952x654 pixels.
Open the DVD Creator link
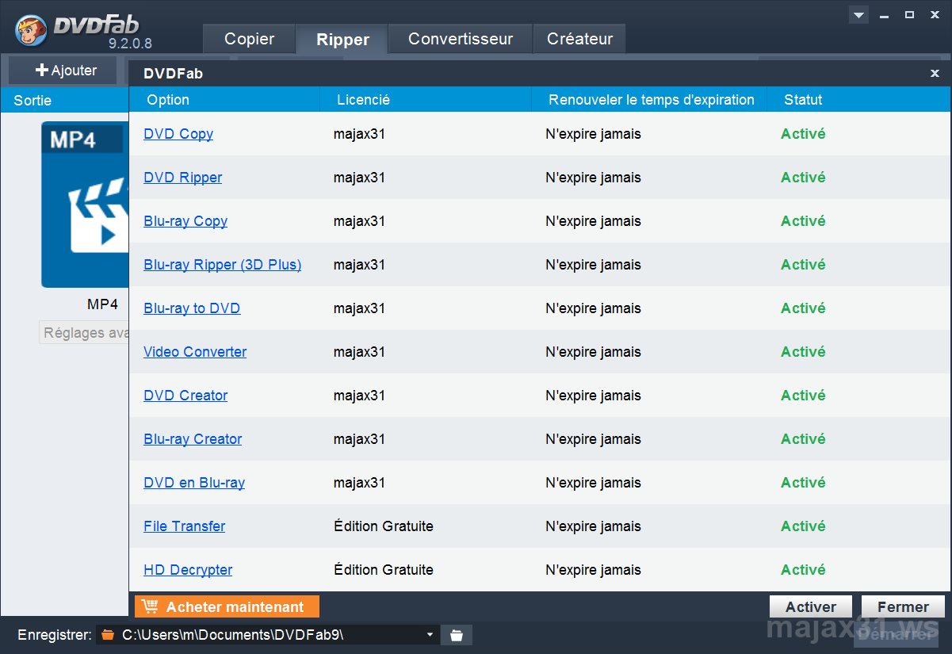(185, 396)
